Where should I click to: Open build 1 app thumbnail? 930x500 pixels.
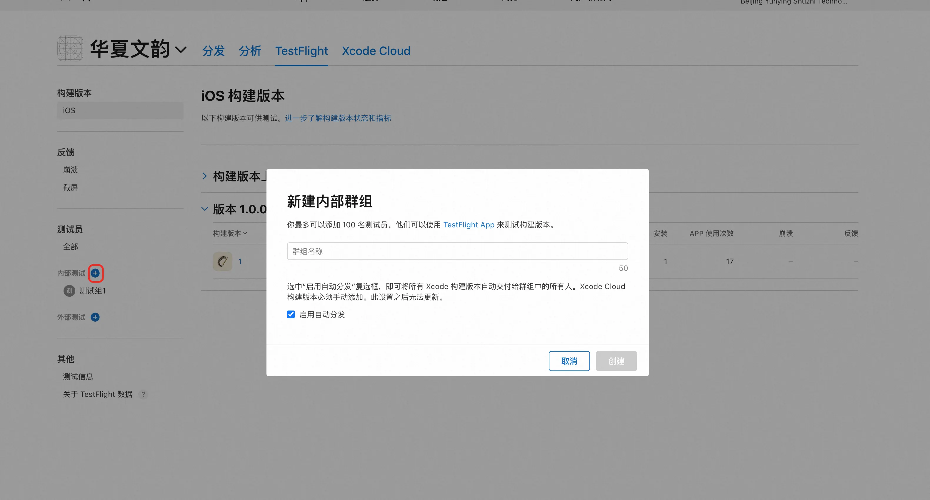[222, 261]
